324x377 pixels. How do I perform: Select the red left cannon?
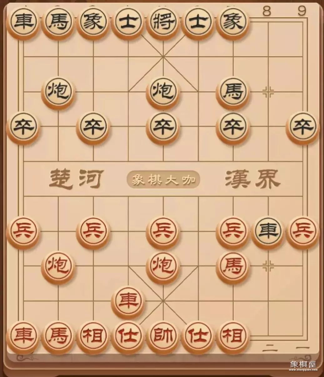point(58,267)
